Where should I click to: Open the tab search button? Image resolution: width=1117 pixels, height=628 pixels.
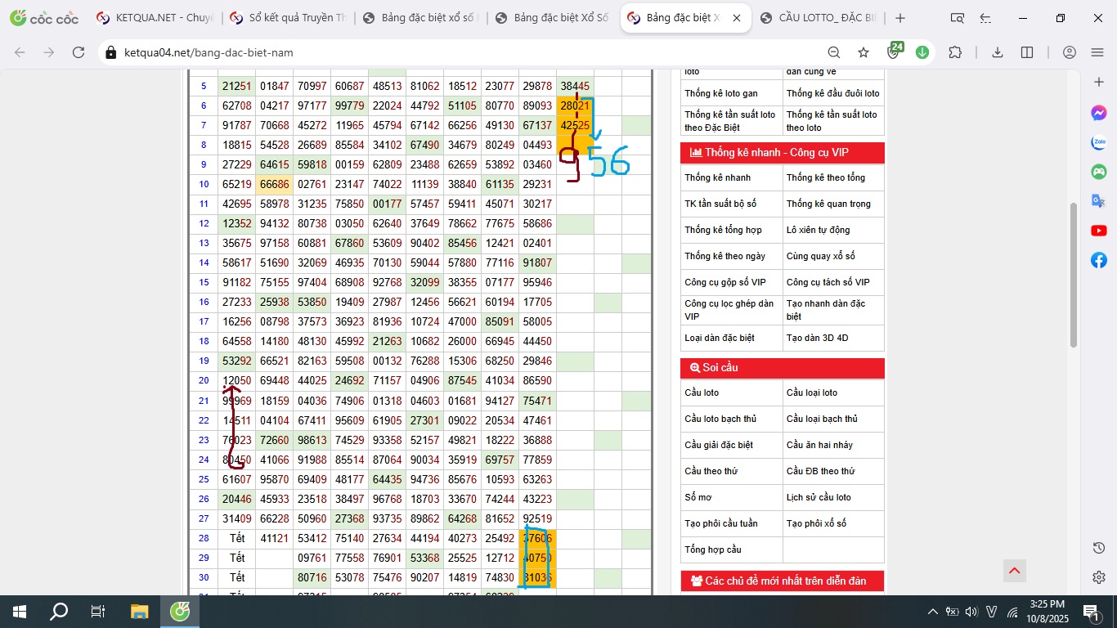pyautogui.click(x=957, y=18)
